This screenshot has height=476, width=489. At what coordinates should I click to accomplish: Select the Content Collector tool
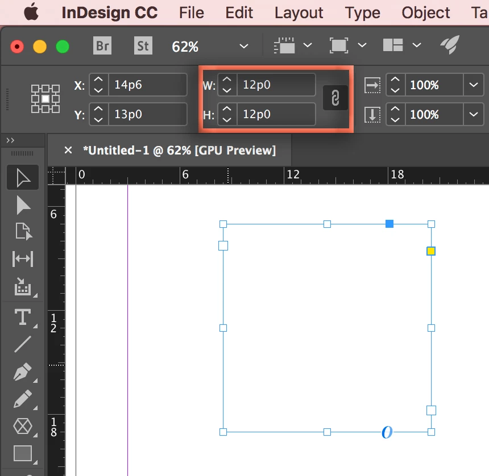click(x=23, y=287)
